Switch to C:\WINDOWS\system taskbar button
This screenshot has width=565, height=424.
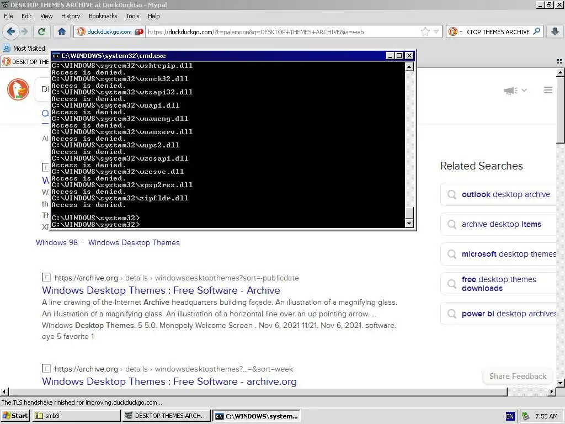[x=257, y=416]
